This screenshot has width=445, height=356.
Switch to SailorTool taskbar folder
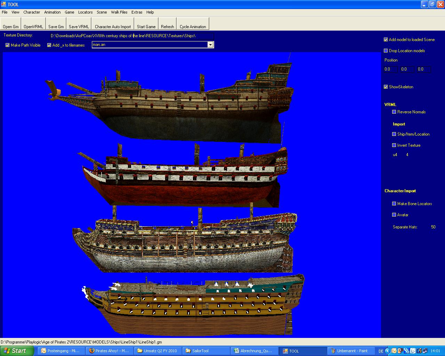click(x=206, y=351)
